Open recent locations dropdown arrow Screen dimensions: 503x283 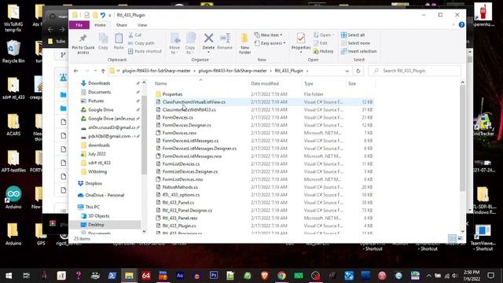(95, 71)
